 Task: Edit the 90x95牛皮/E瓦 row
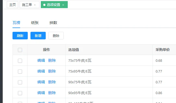41,93
